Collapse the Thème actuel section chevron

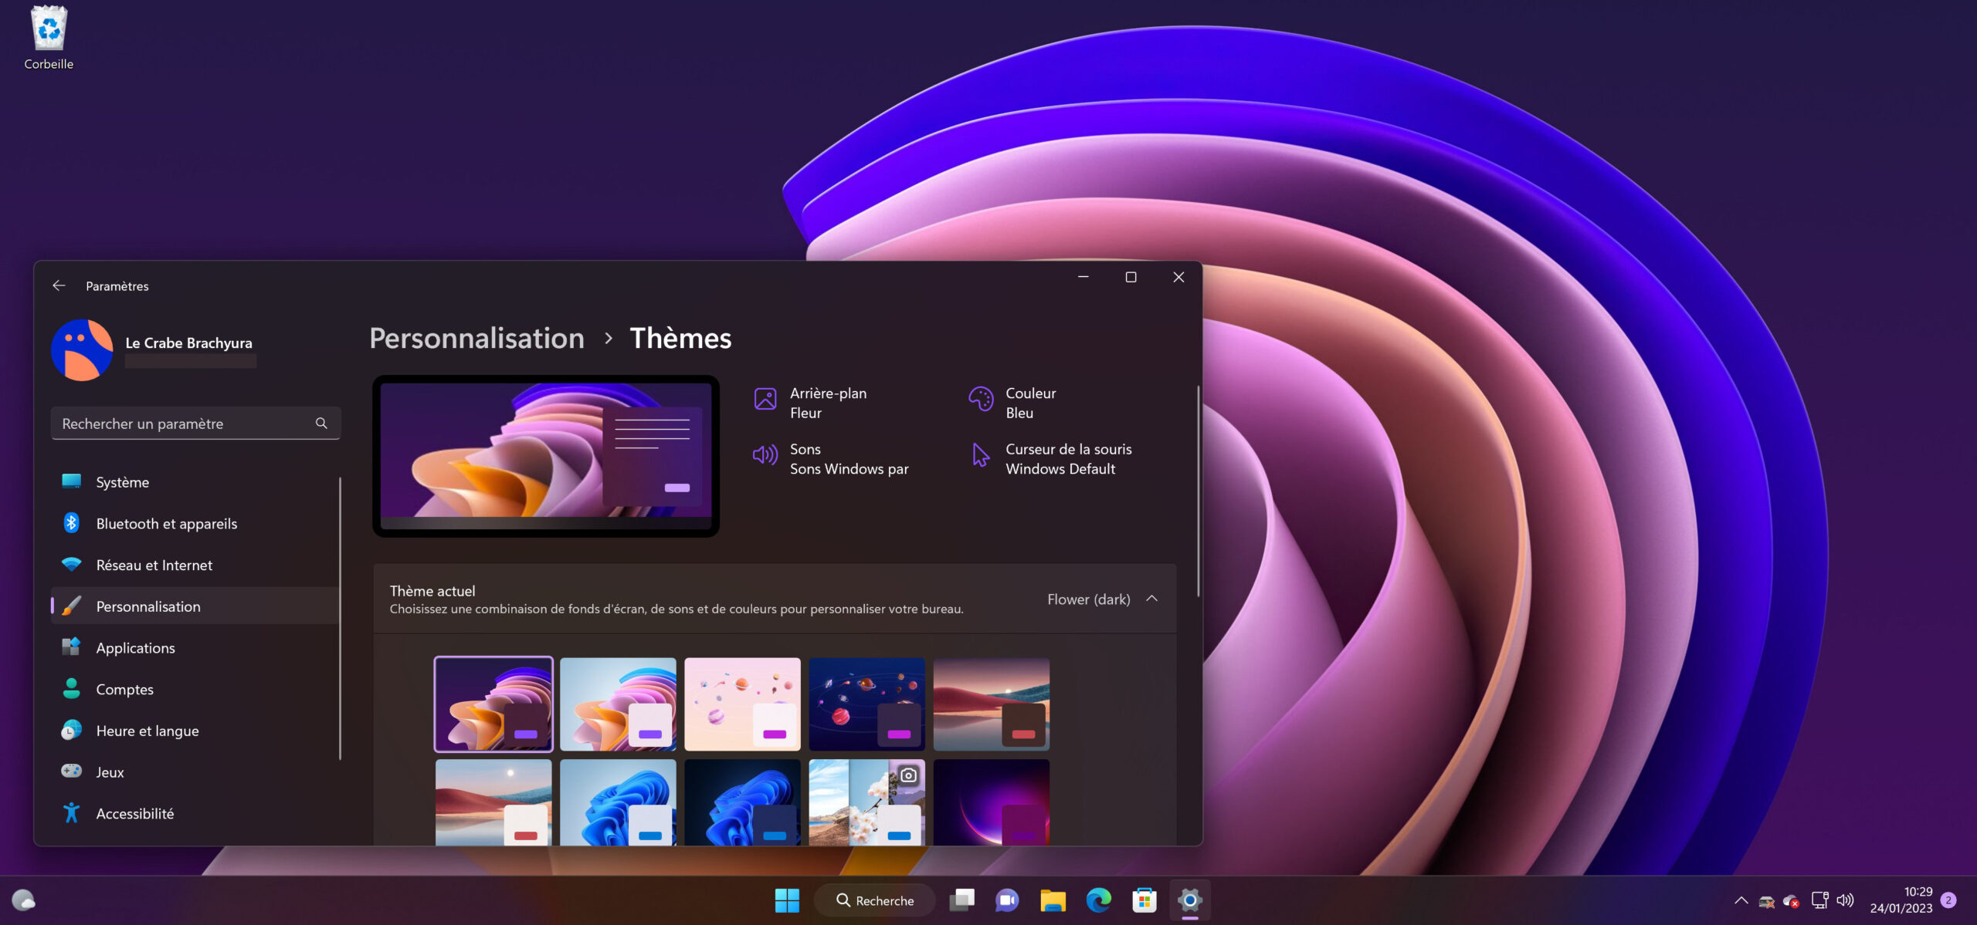point(1151,599)
